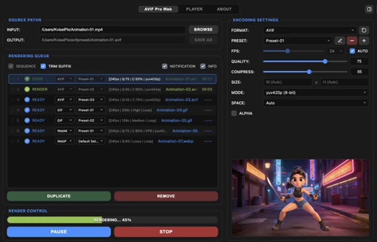Click the ready status icon for Animation-06
377x242 pixels.
tap(27, 130)
